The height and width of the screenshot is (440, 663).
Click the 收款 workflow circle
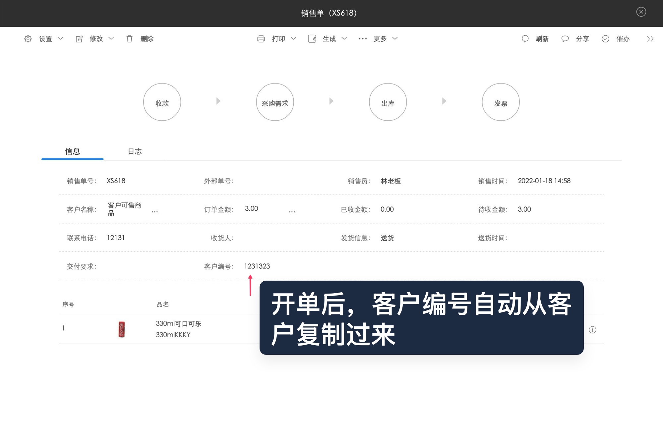click(162, 102)
